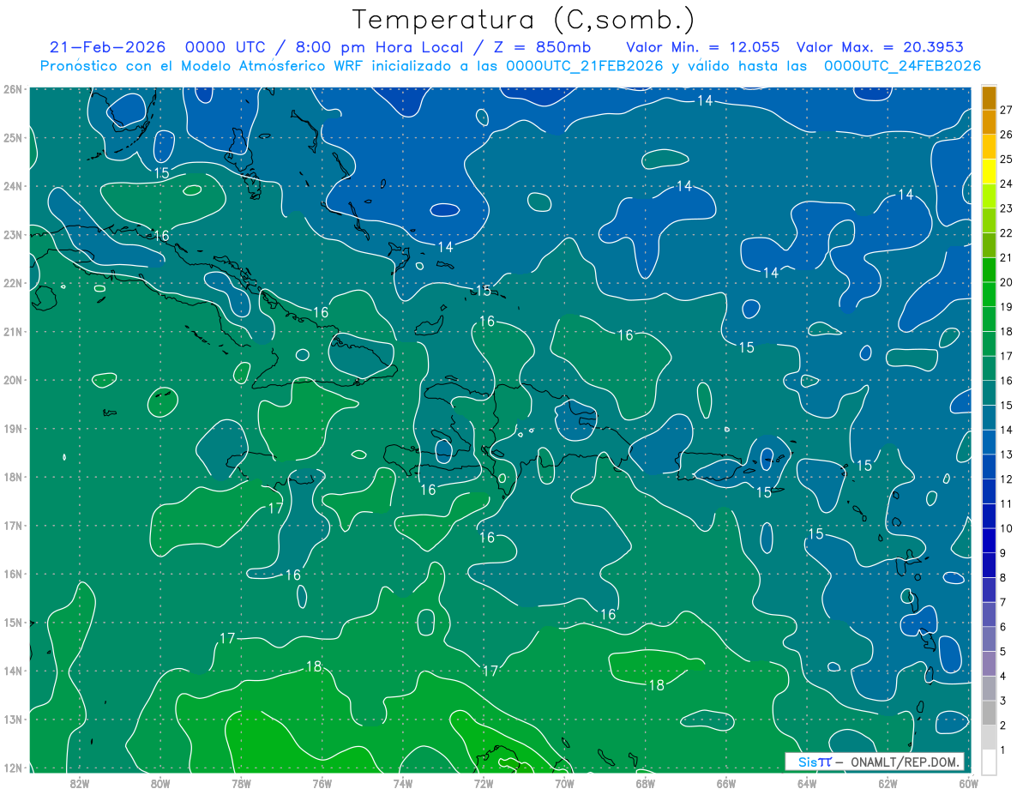Image resolution: width=1029 pixels, height=795 pixels.
Task: Click color scale label "2"
Action: [x=1003, y=725]
